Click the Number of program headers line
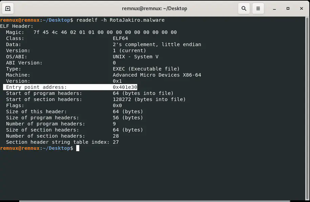 click(45, 124)
